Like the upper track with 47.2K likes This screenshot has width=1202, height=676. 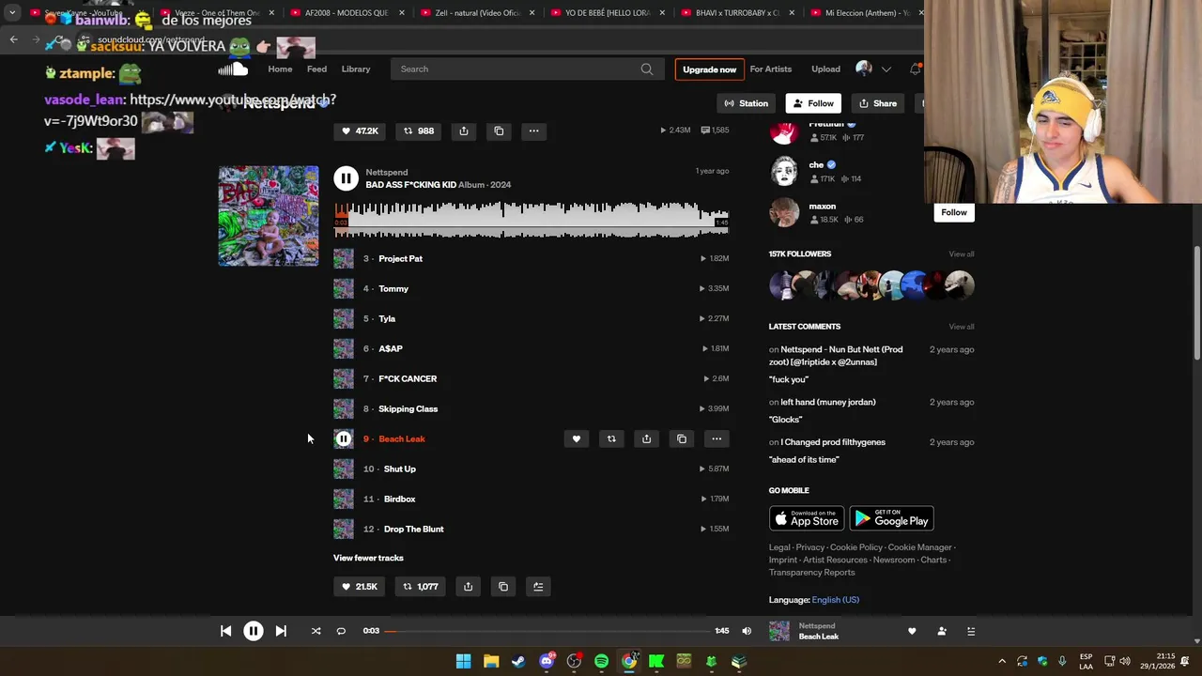[359, 131]
